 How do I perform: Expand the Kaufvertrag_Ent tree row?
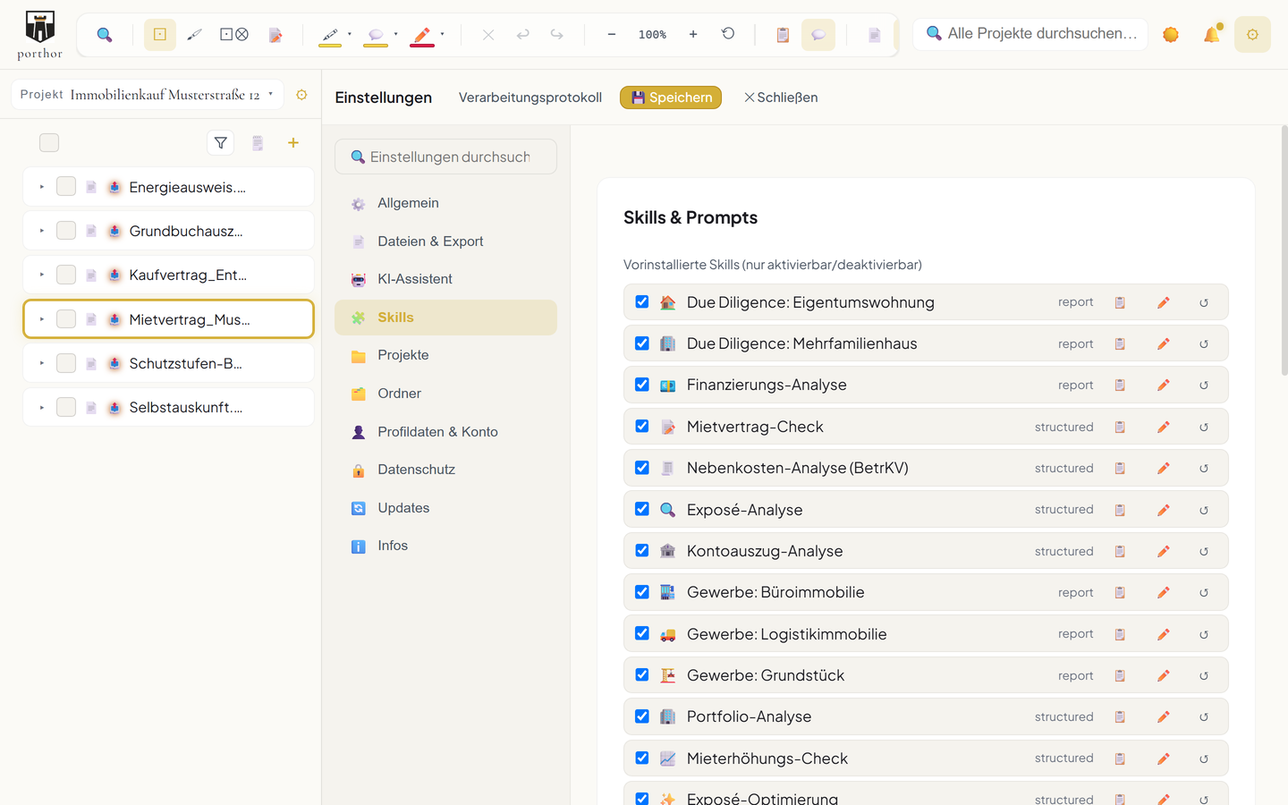click(x=42, y=275)
